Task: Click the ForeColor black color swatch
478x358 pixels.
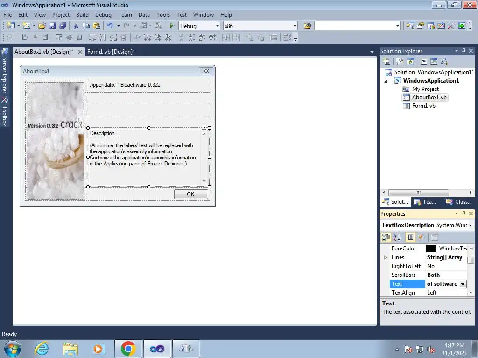Action: pos(431,249)
